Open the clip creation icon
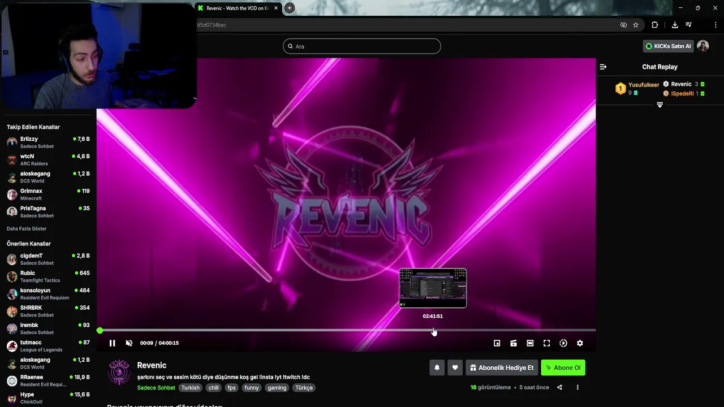The width and height of the screenshot is (724, 407). 514,343
